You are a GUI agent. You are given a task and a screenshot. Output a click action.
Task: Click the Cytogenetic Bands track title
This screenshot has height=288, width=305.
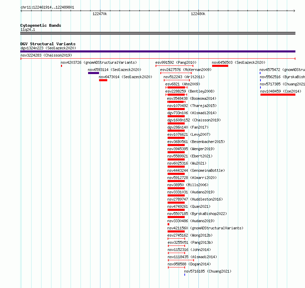(41, 25)
